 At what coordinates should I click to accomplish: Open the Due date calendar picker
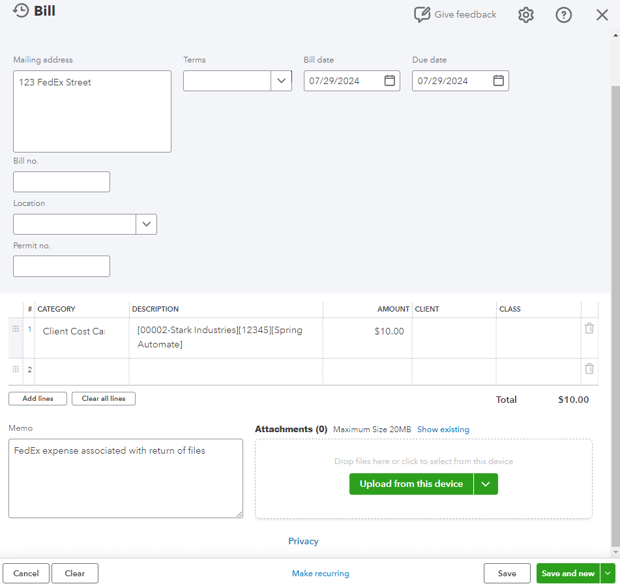pos(498,81)
